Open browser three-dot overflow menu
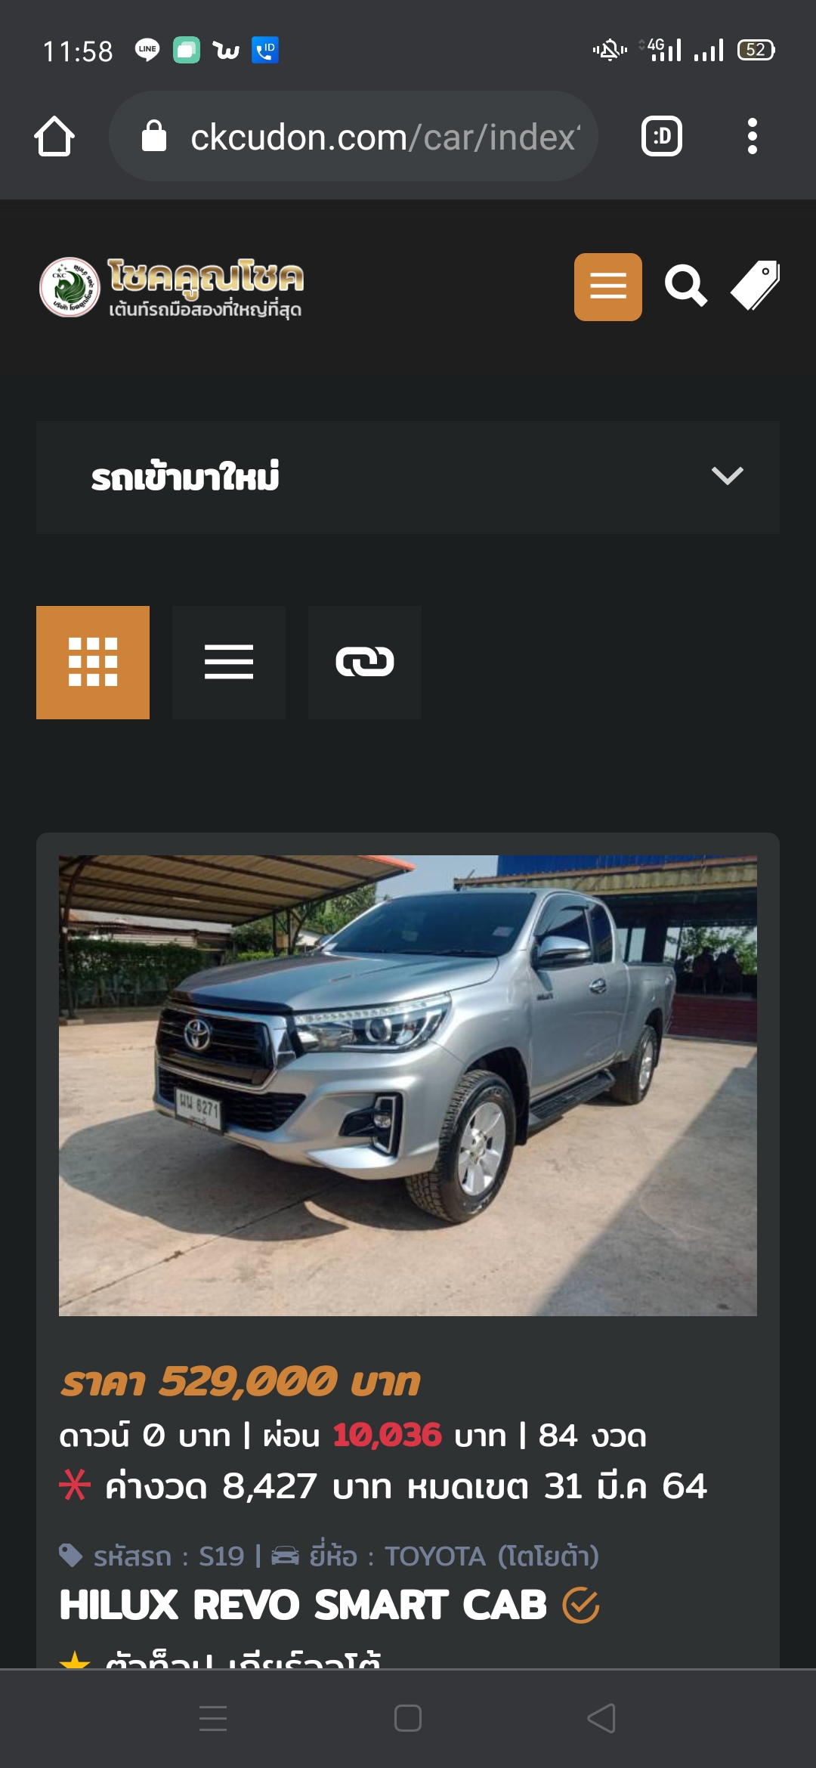This screenshot has height=1768, width=816. tap(752, 136)
